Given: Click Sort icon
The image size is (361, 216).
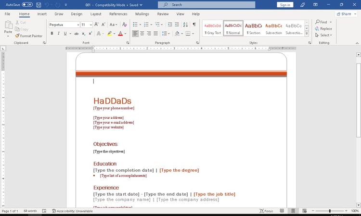Looking at the screenshot, I should point(186,25).
